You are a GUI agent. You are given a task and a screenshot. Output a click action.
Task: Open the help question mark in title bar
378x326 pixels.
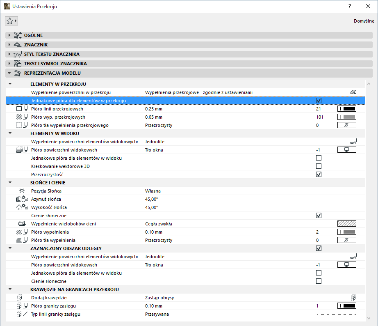pyautogui.click(x=350, y=6)
